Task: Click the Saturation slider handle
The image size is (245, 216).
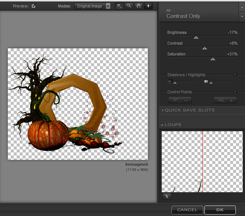Action: tap(213, 59)
